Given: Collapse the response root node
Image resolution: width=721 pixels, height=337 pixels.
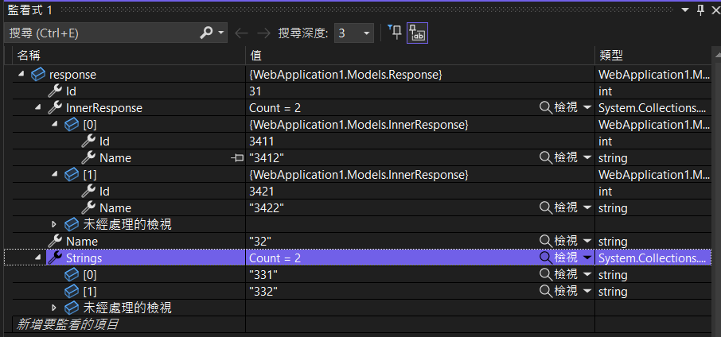Looking at the screenshot, I should (x=20, y=74).
